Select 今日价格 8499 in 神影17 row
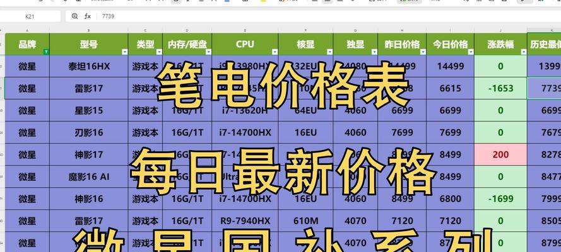 [x=451, y=155]
